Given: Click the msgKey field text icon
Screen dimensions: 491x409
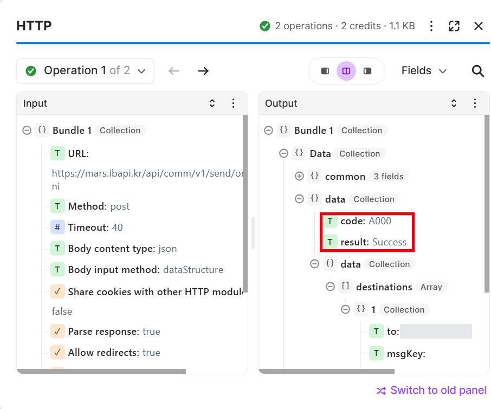Looking at the screenshot, I should [x=377, y=354].
